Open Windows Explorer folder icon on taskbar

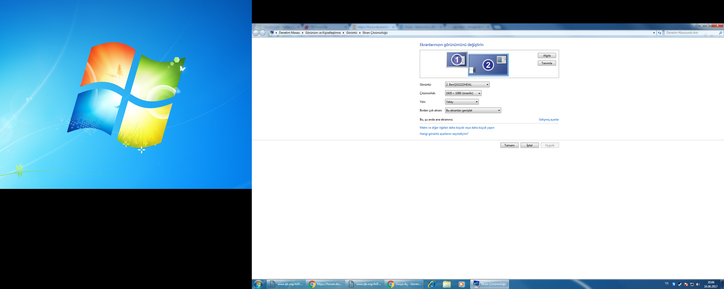pos(447,284)
